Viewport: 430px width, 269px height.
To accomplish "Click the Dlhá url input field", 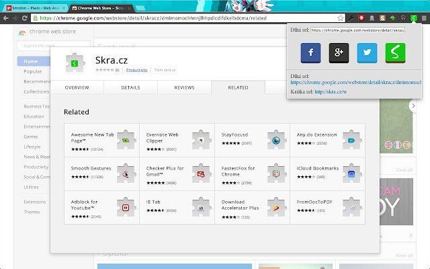I will point(357,30).
